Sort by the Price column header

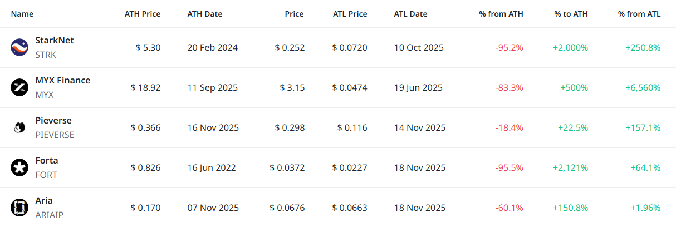pos(295,14)
